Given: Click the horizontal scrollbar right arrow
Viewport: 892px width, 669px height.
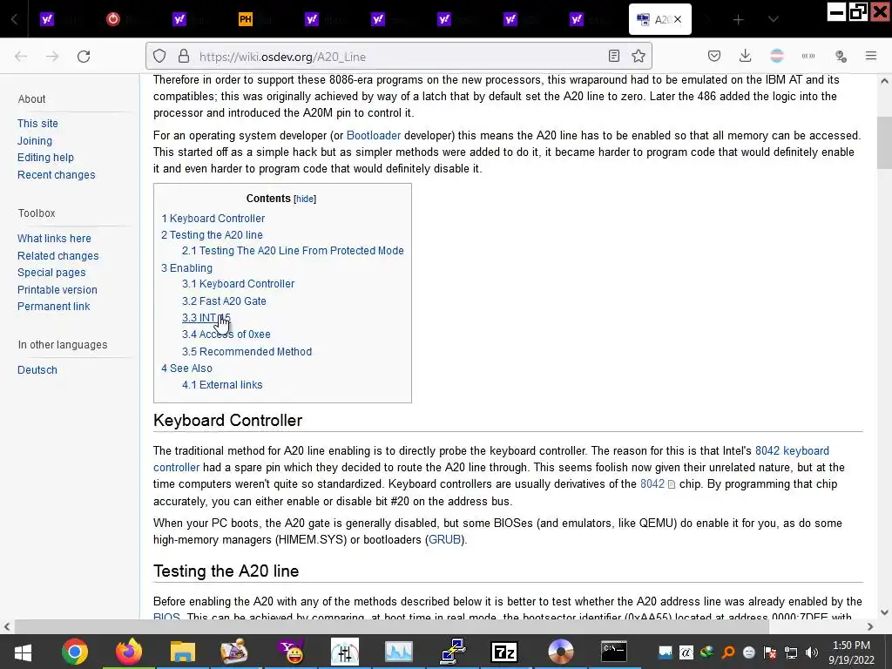Looking at the screenshot, I should click(x=870, y=626).
